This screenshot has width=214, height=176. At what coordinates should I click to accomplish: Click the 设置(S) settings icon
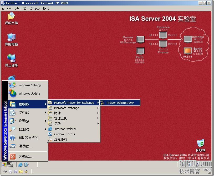tap(13, 121)
